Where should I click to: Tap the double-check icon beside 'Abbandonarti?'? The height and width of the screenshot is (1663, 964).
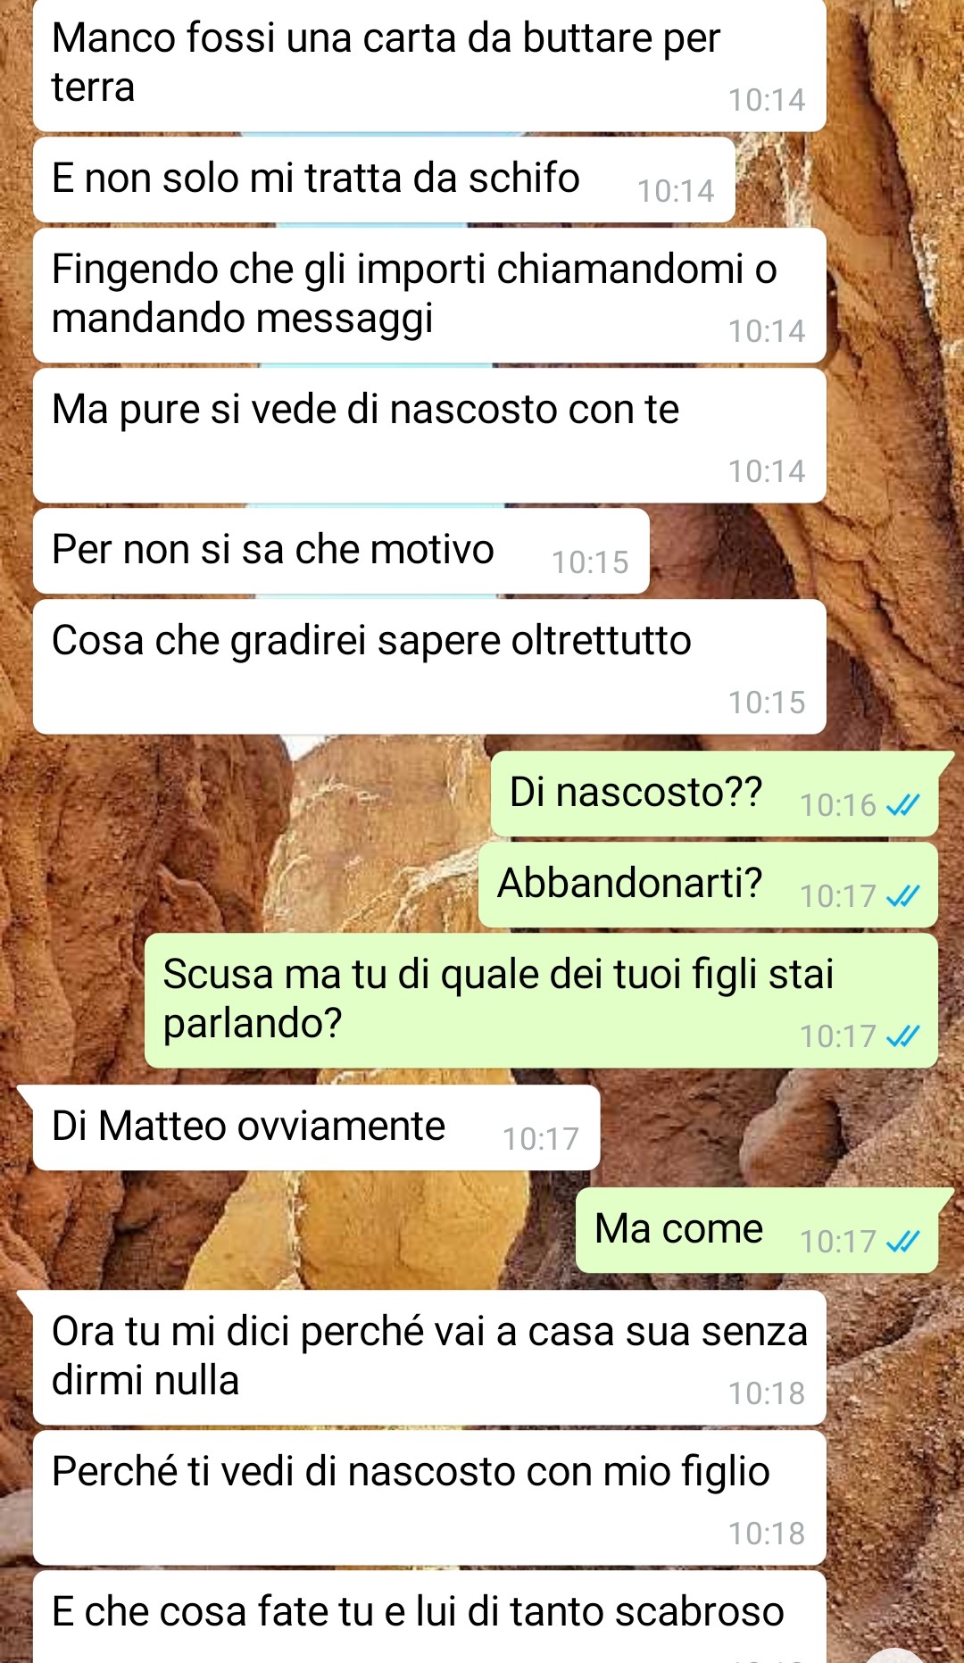[902, 896]
